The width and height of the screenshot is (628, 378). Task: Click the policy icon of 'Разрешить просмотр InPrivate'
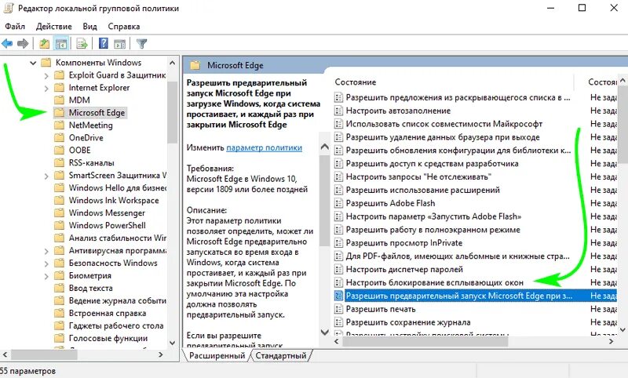pyautogui.click(x=339, y=243)
